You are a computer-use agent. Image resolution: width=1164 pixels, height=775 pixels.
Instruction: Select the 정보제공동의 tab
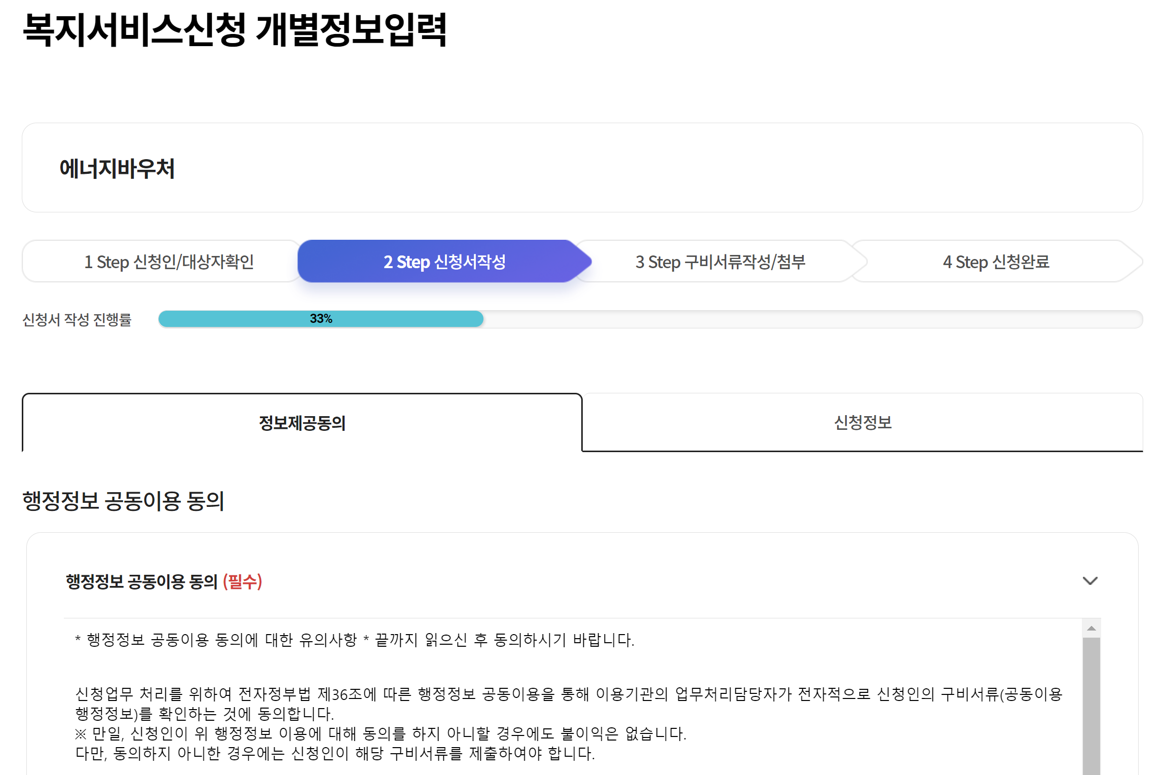302,423
